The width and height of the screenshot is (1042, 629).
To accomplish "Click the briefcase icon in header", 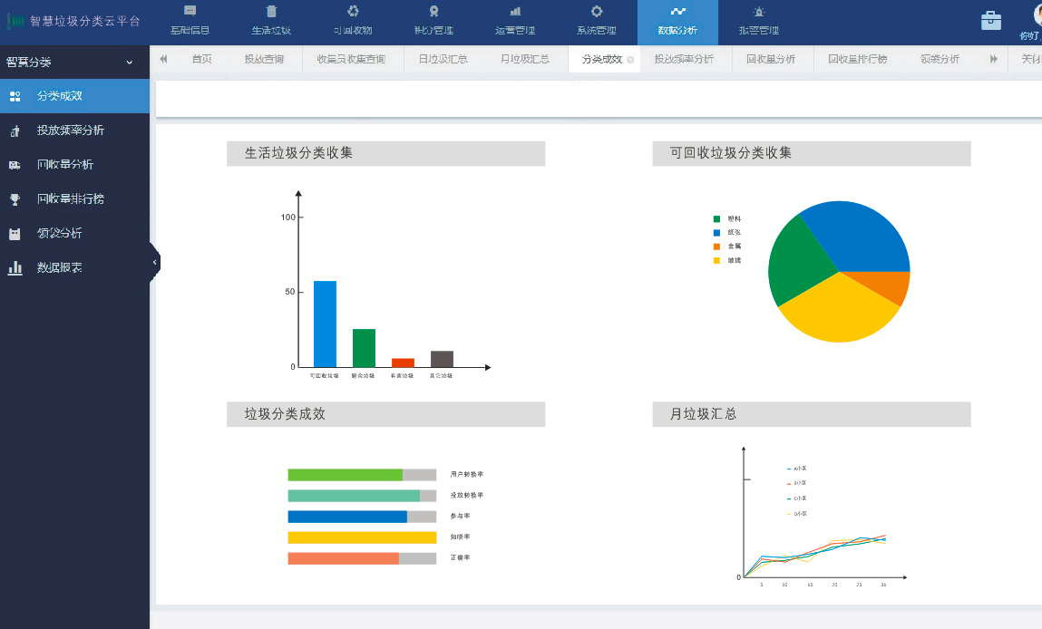I will pyautogui.click(x=991, y=21).
